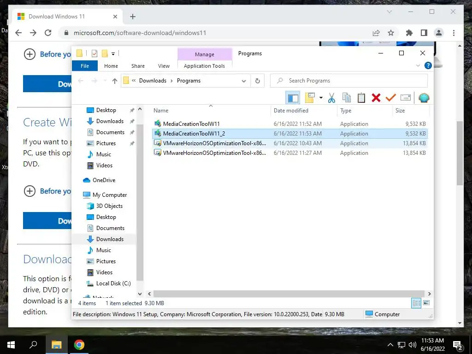Expand the ribbon with the chevron
This screenshot has height=354, width=472.
point(418,65)
